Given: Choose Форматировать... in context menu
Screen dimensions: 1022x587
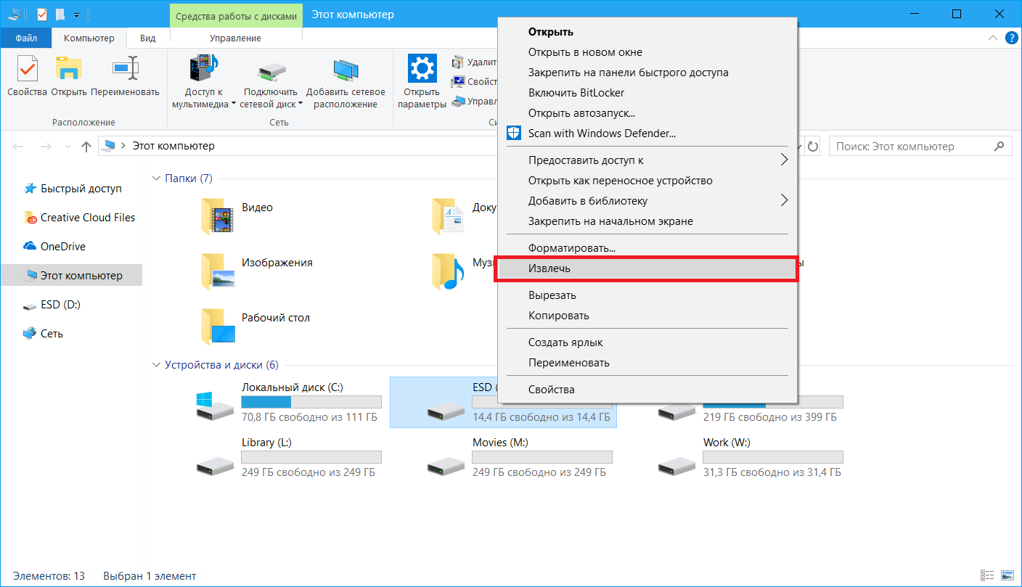Looking at the screenshot, I should (647, 248).
